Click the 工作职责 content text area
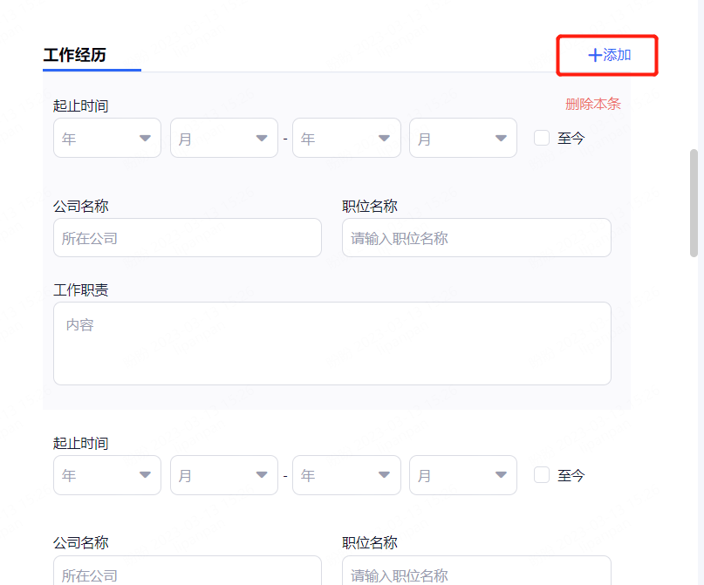Screen dimensions: 704x585 [x=331, y=344]
